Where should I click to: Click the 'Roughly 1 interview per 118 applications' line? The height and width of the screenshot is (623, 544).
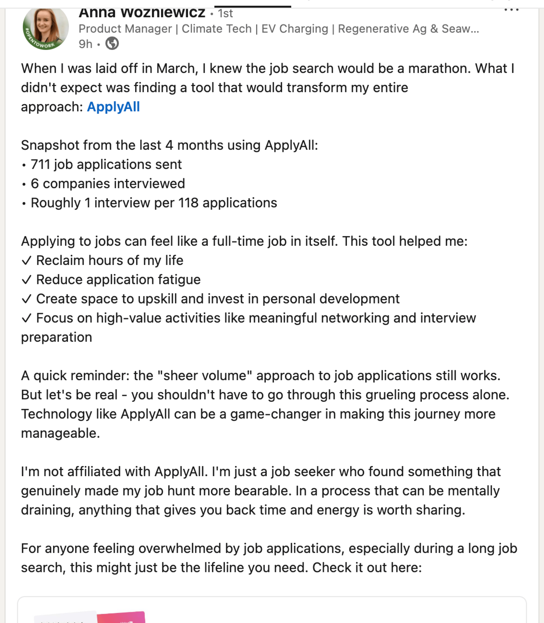(154, 203)
